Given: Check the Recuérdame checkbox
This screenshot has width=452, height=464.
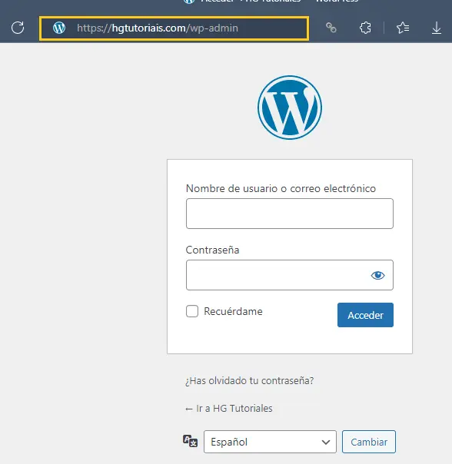Looking at the screenshot, I should 192,311.
